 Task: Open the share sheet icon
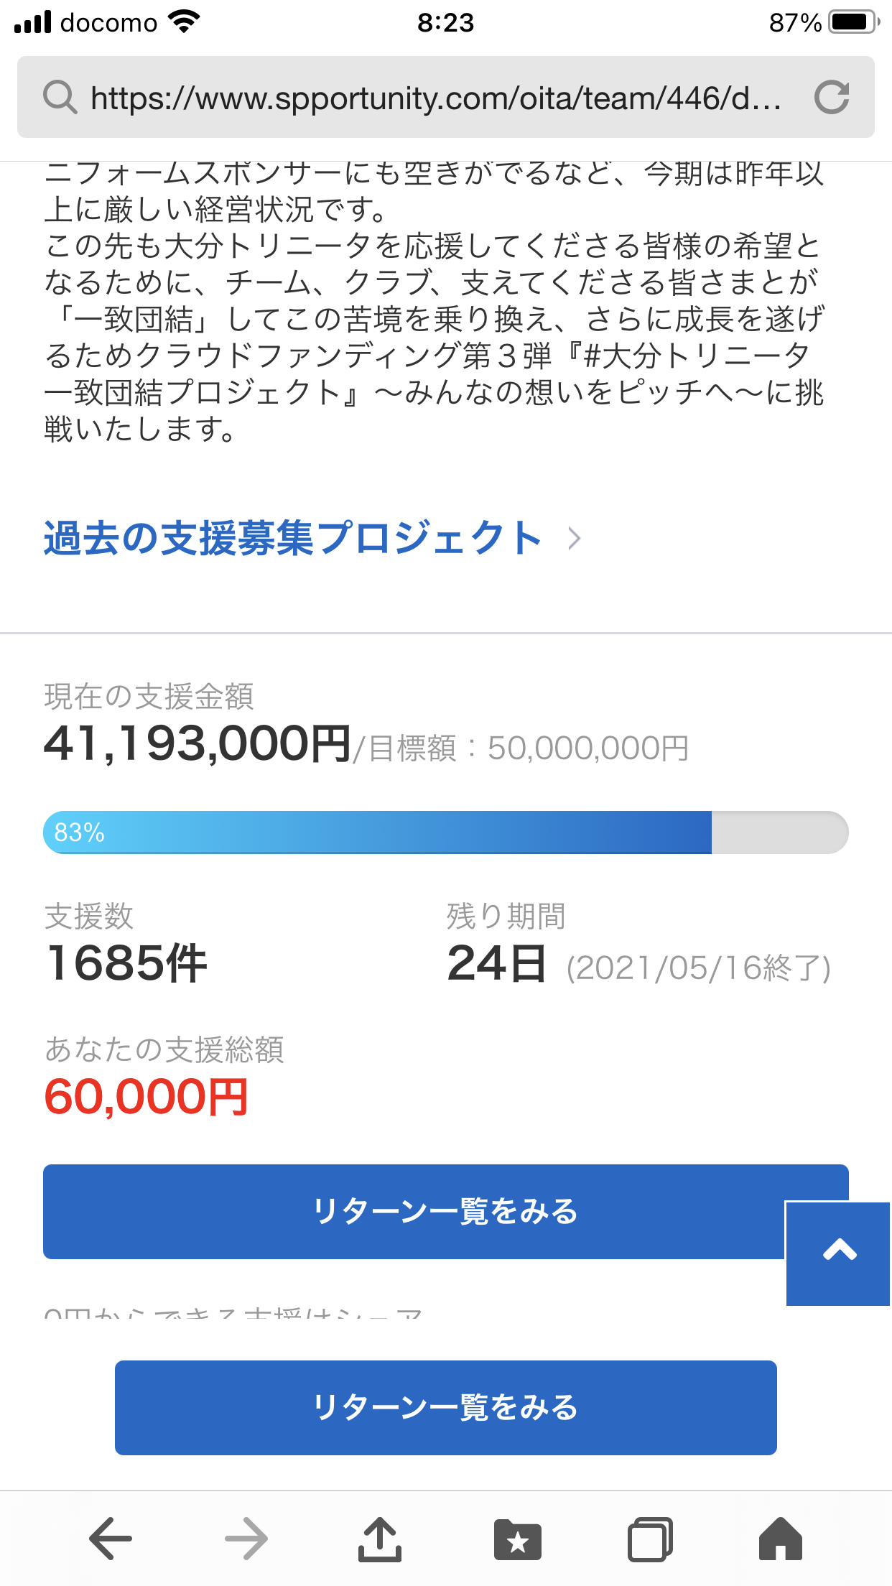379,1539
